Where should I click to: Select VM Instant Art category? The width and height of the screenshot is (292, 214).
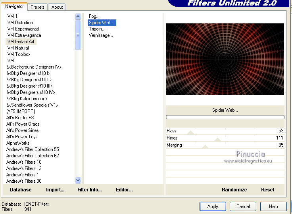[x=21, y=42]
